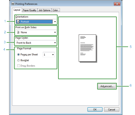The width and height of the screenshot is (135, 115).
Task: Open the Color tab
Action: pos(55,10)
